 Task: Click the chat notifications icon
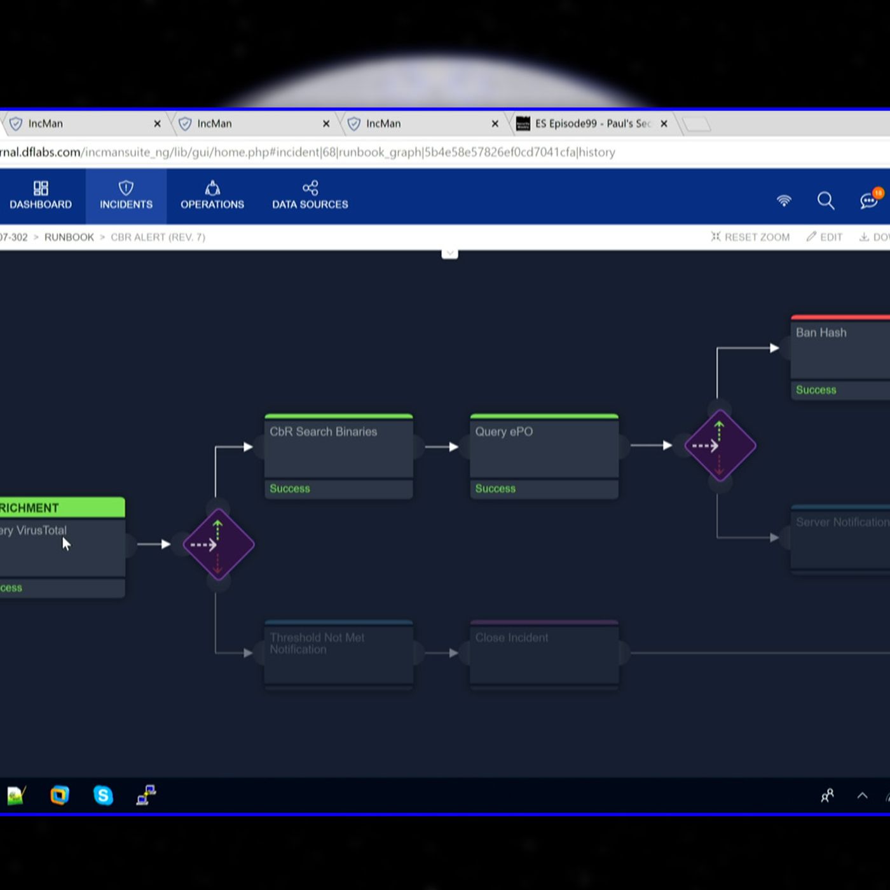(x=869, y=201)
